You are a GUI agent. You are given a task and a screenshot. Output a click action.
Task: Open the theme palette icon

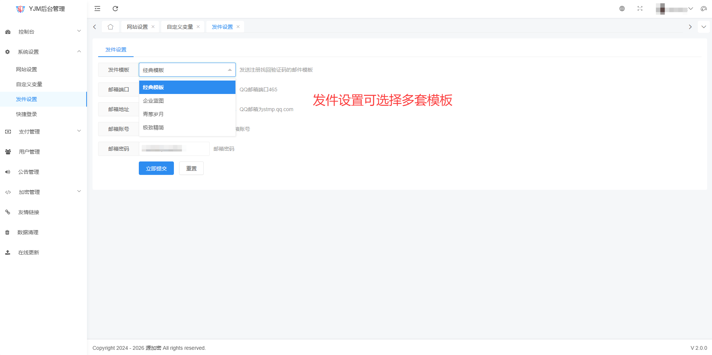click(704, 9)
